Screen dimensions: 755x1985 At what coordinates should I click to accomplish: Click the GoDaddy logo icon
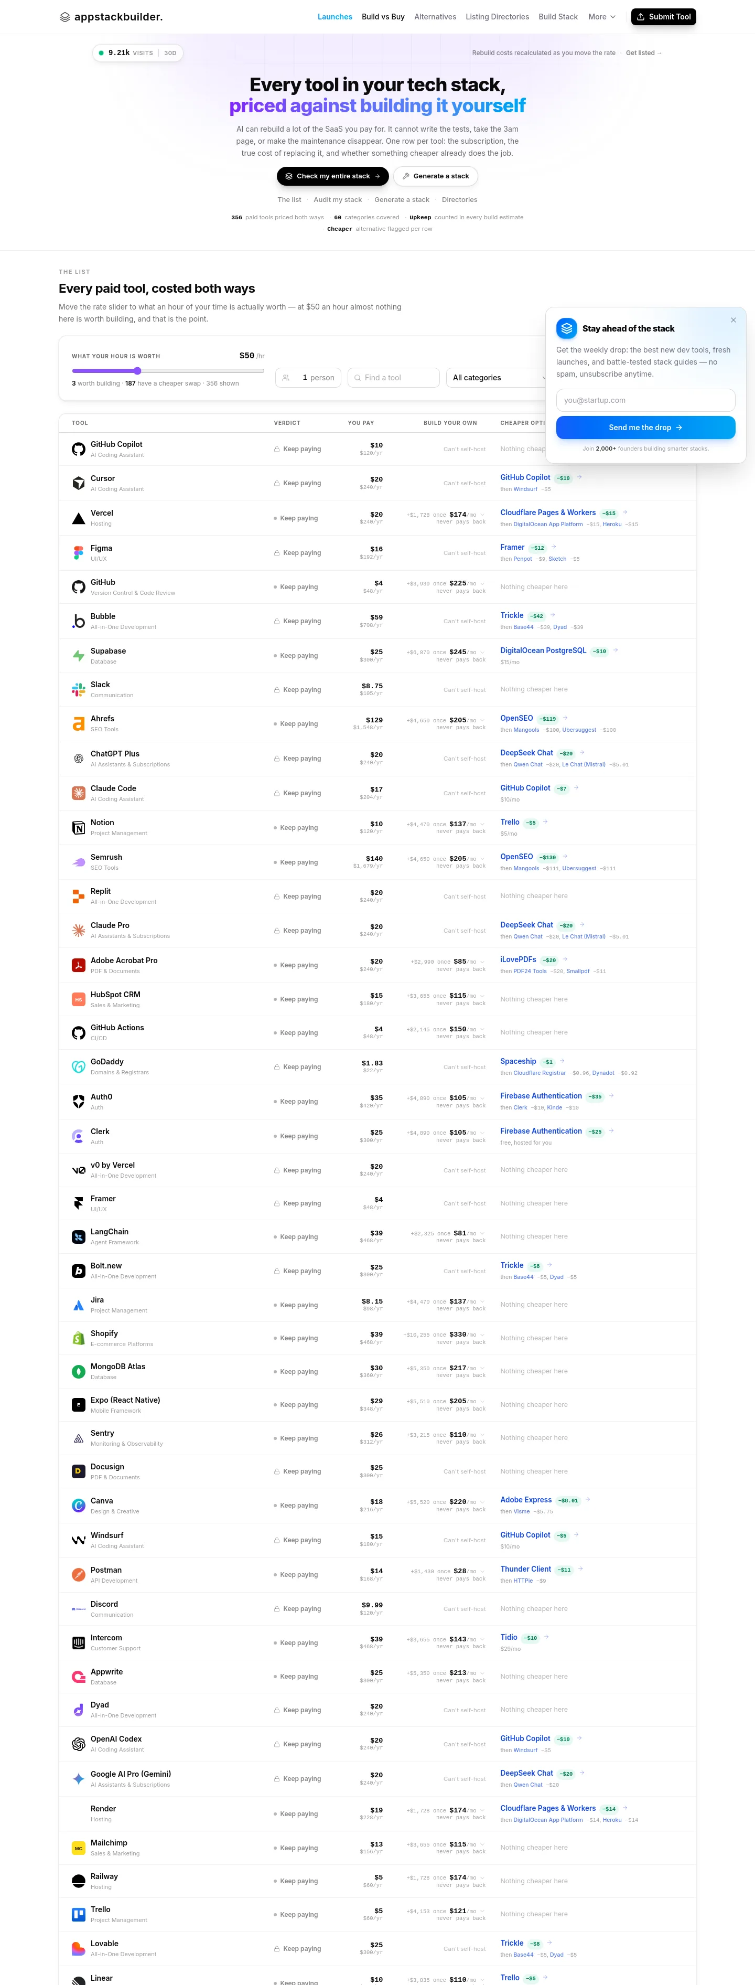[x=79, y=1067]
